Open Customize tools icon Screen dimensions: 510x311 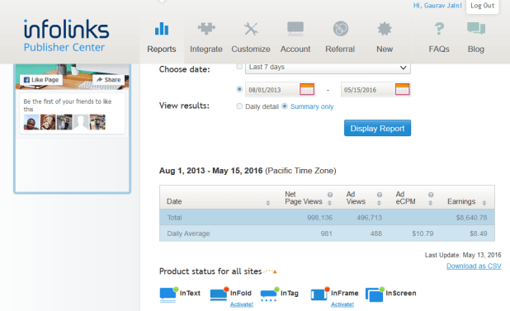click(x=251, y=29)
